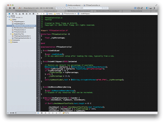The height and width of the screenshot is (123, 164).
Task: Open the Breakpoint navigator
Action: pos(30,14)
